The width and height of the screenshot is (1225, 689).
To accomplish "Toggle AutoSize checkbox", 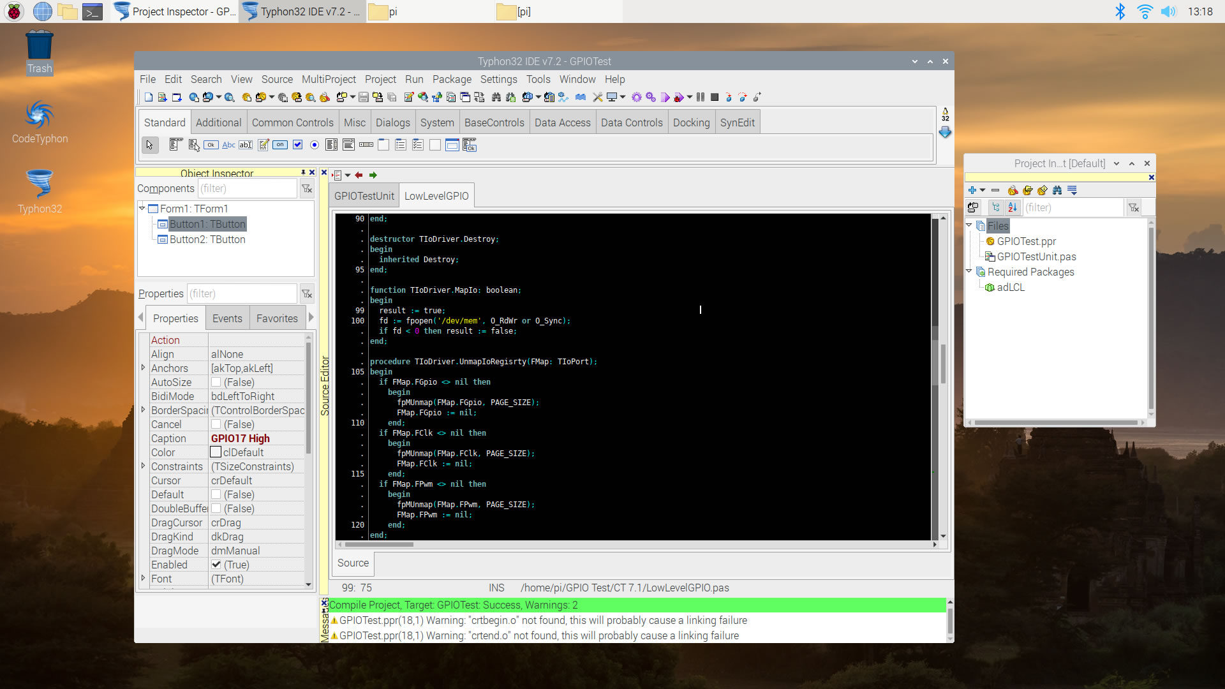I will coord(216,382).
